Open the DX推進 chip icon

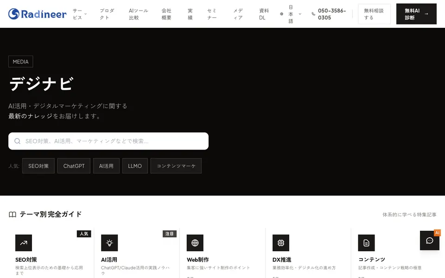281,243
